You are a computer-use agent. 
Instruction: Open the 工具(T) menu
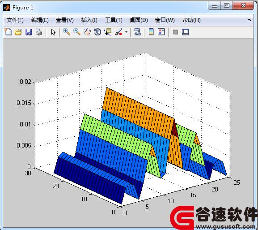(114, 20)
